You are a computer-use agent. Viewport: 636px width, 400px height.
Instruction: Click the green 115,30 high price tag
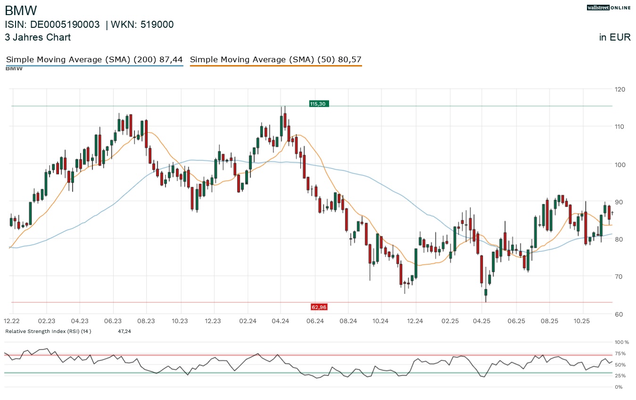(x=318, y=104)
